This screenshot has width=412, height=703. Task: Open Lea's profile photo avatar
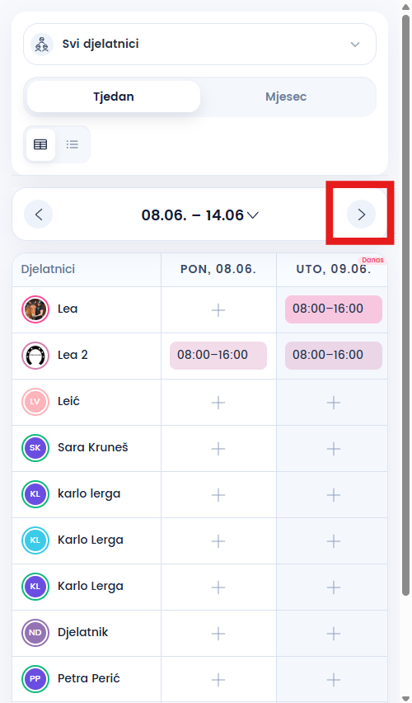35,309
